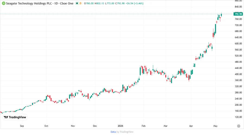The width and height of the screenshot is (244, 135).
Task: Click the 480.00 price axis label
Action: (x=238, y=62)
